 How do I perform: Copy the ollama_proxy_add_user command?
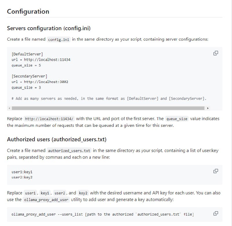215,213
